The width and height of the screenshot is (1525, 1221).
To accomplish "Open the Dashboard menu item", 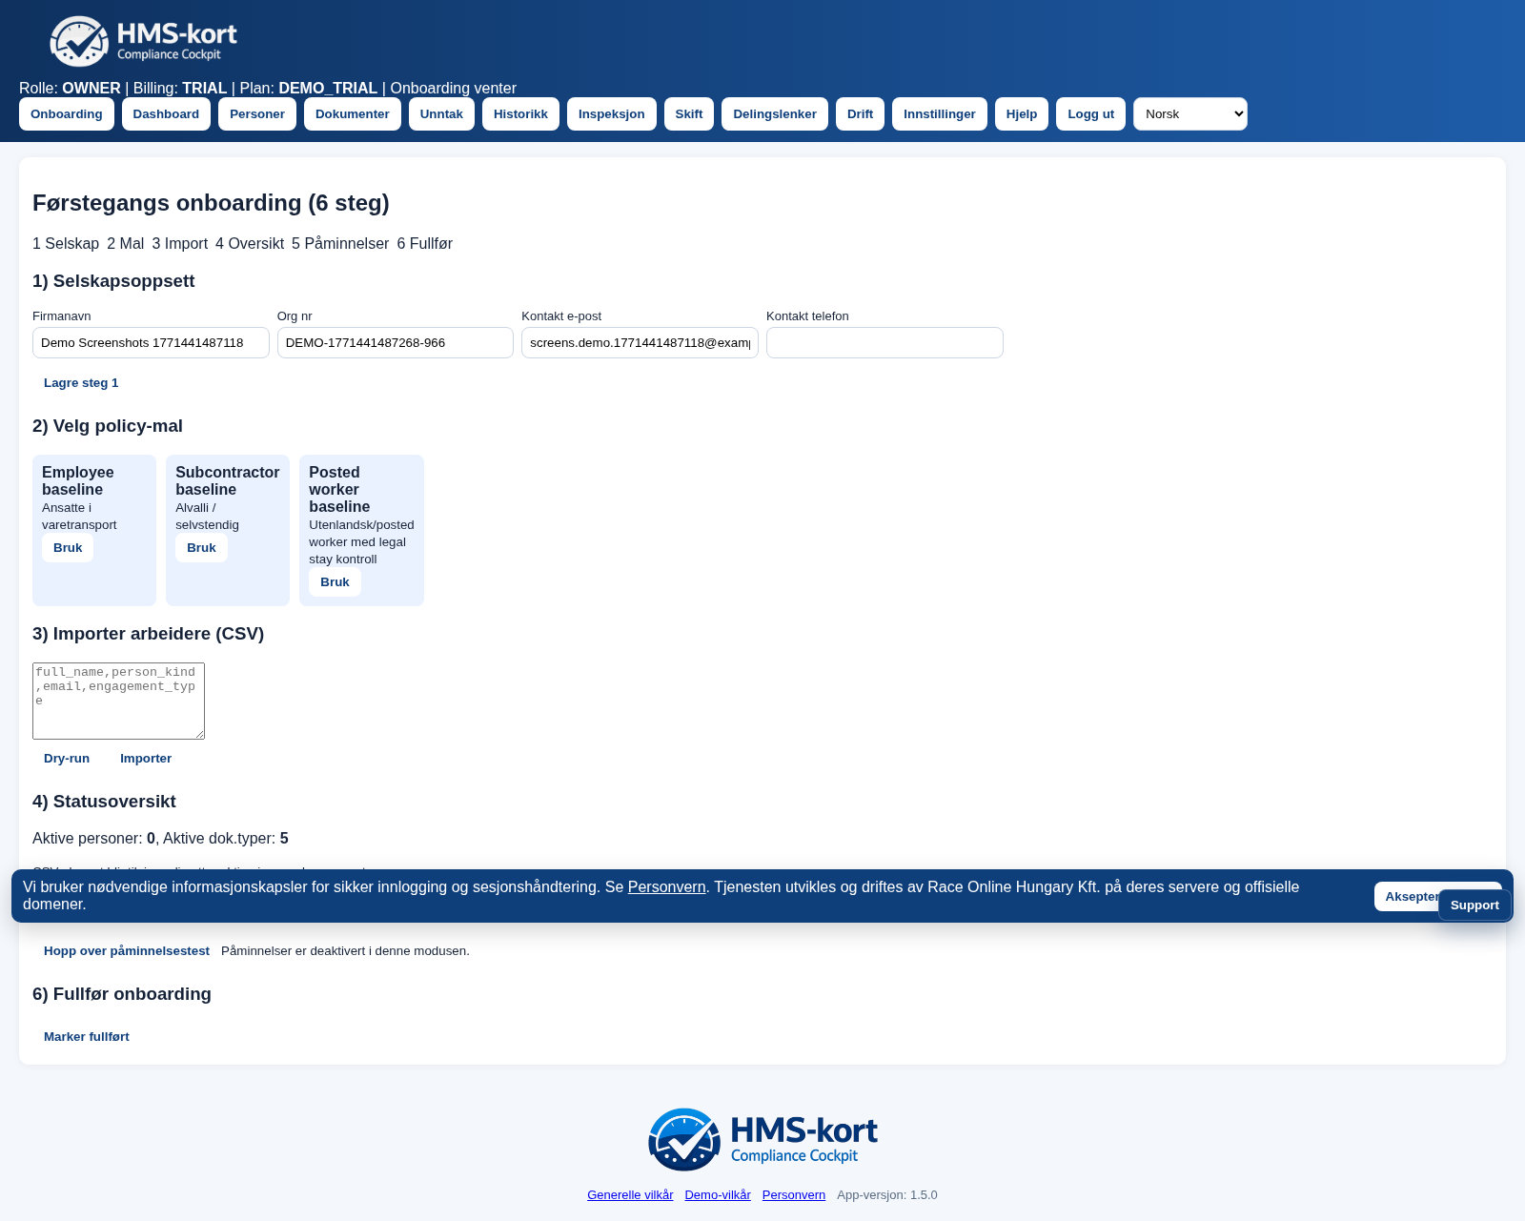I will coord(166,113).
